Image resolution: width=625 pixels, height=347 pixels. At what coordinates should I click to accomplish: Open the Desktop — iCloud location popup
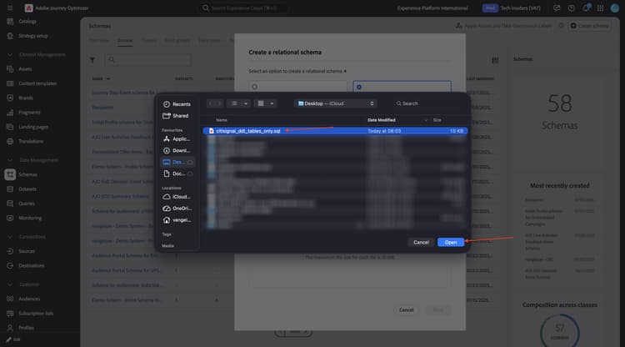click(336, 103)
